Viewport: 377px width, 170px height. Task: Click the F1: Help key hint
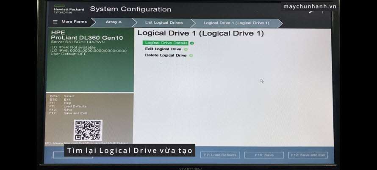pos(60,103)
